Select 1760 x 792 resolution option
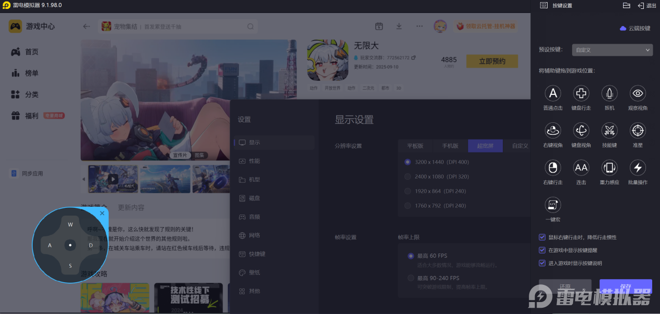 pyautogui.click(x=408, y=206)
